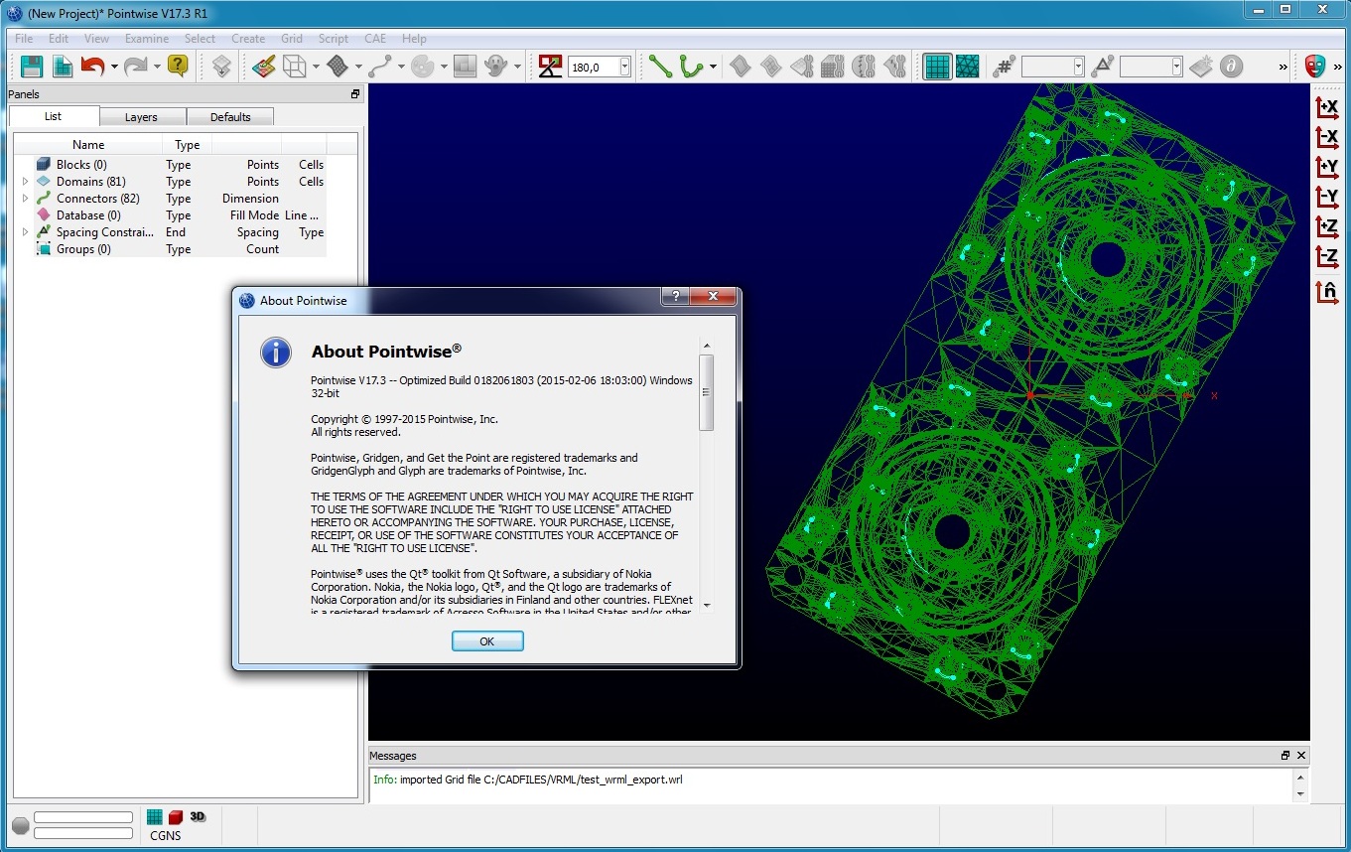Click the About dialog help question button
This screenshot has width=1351, height=852.
[x=675, y=297]
